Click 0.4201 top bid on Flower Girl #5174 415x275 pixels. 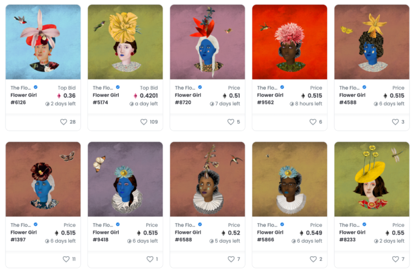[x=149, y=96]
